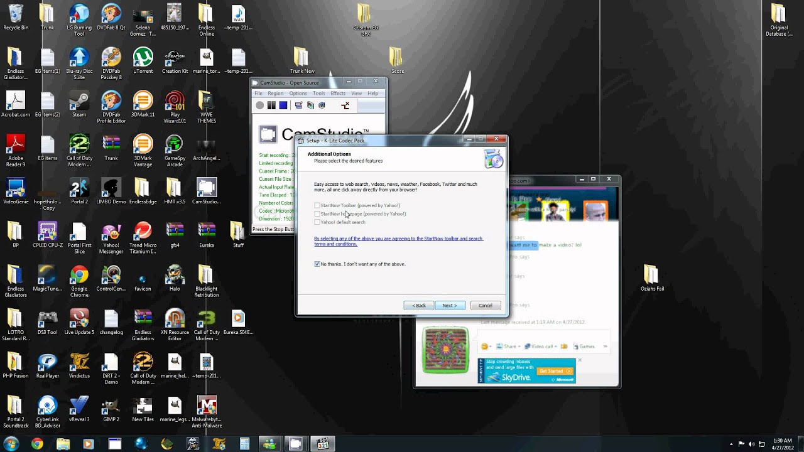Cancel the K-Lite Codec Pack setup

point(486,305)
